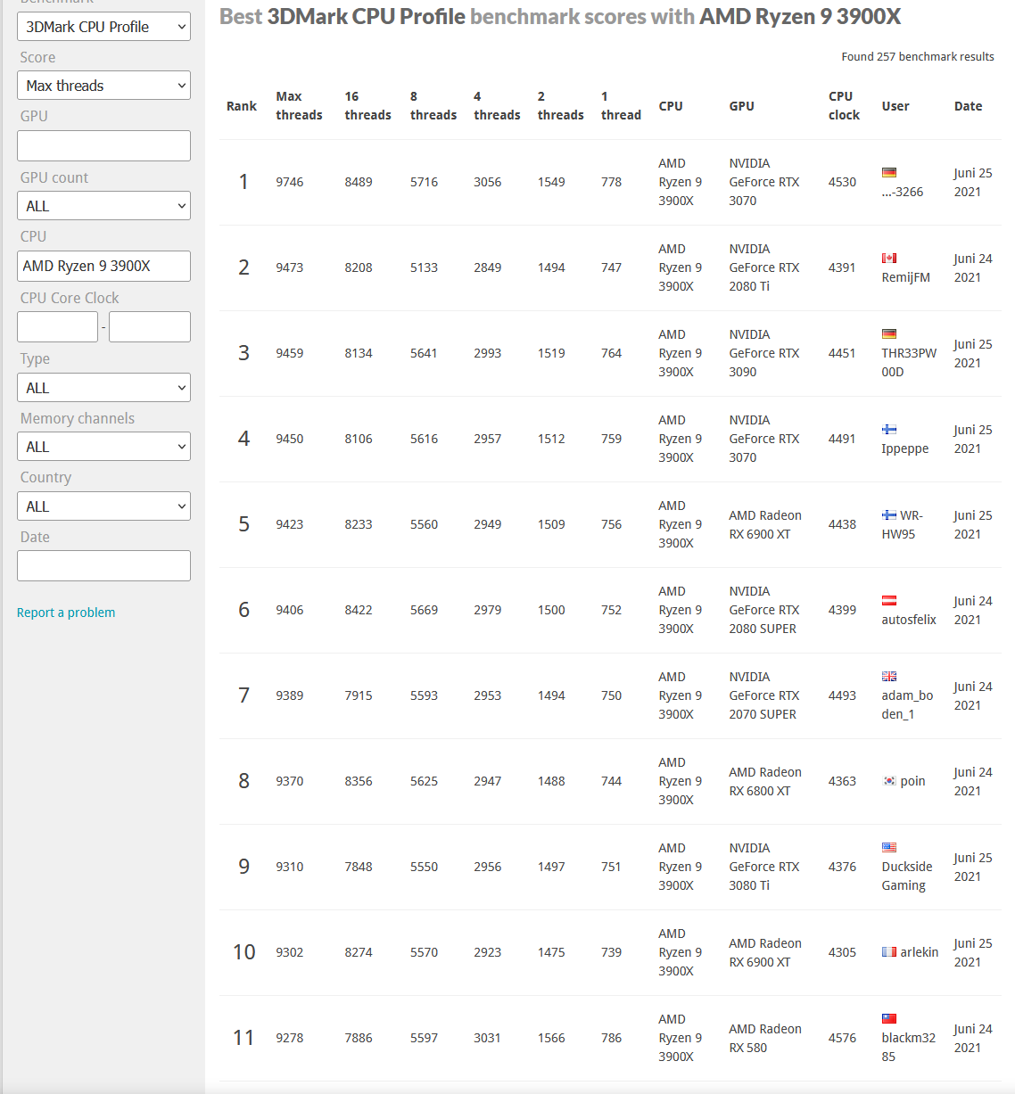The height and width of the screenshot is (1094, 1015).
Task: Open user arlekin's result
Action: (x=919, y=952)
